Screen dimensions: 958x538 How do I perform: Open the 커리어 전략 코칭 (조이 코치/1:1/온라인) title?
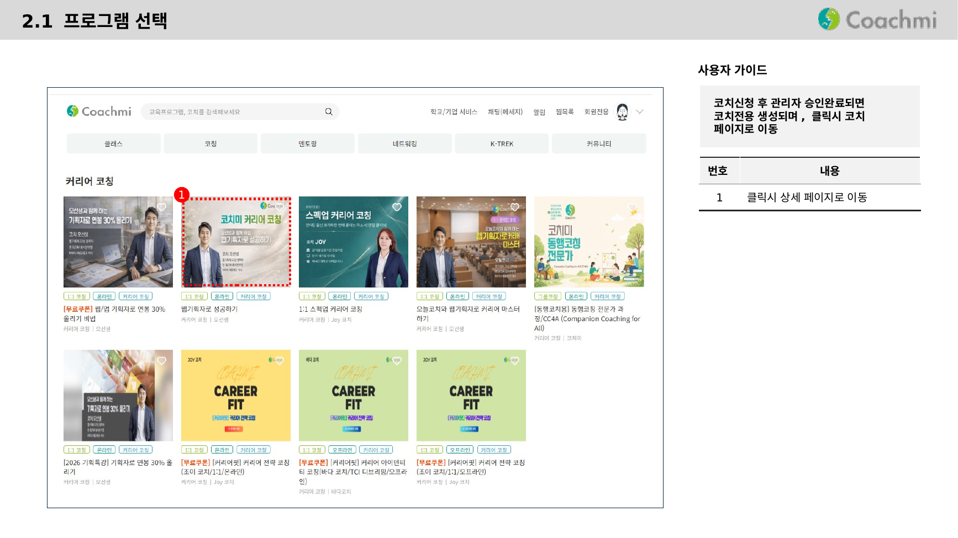point(235,467)
